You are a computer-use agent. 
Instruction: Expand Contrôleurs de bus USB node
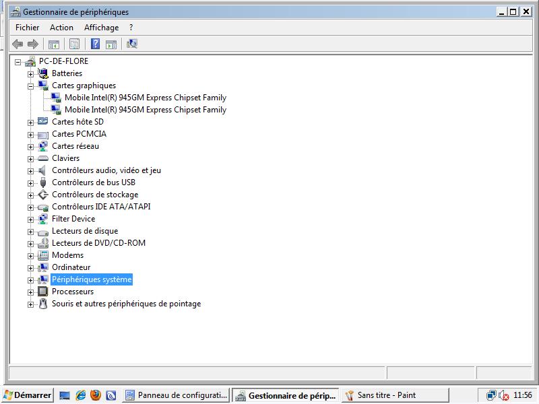click(x=30, y=183)
